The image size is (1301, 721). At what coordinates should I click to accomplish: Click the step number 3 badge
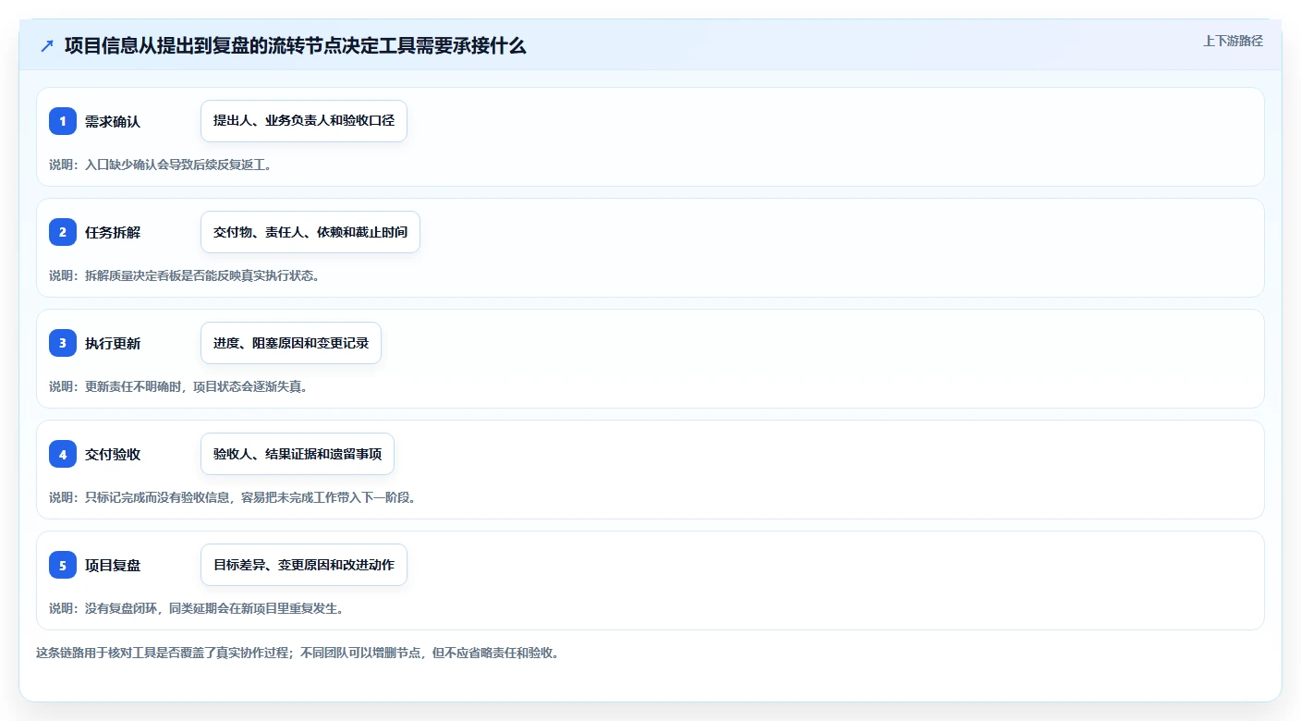coord(63,343)
